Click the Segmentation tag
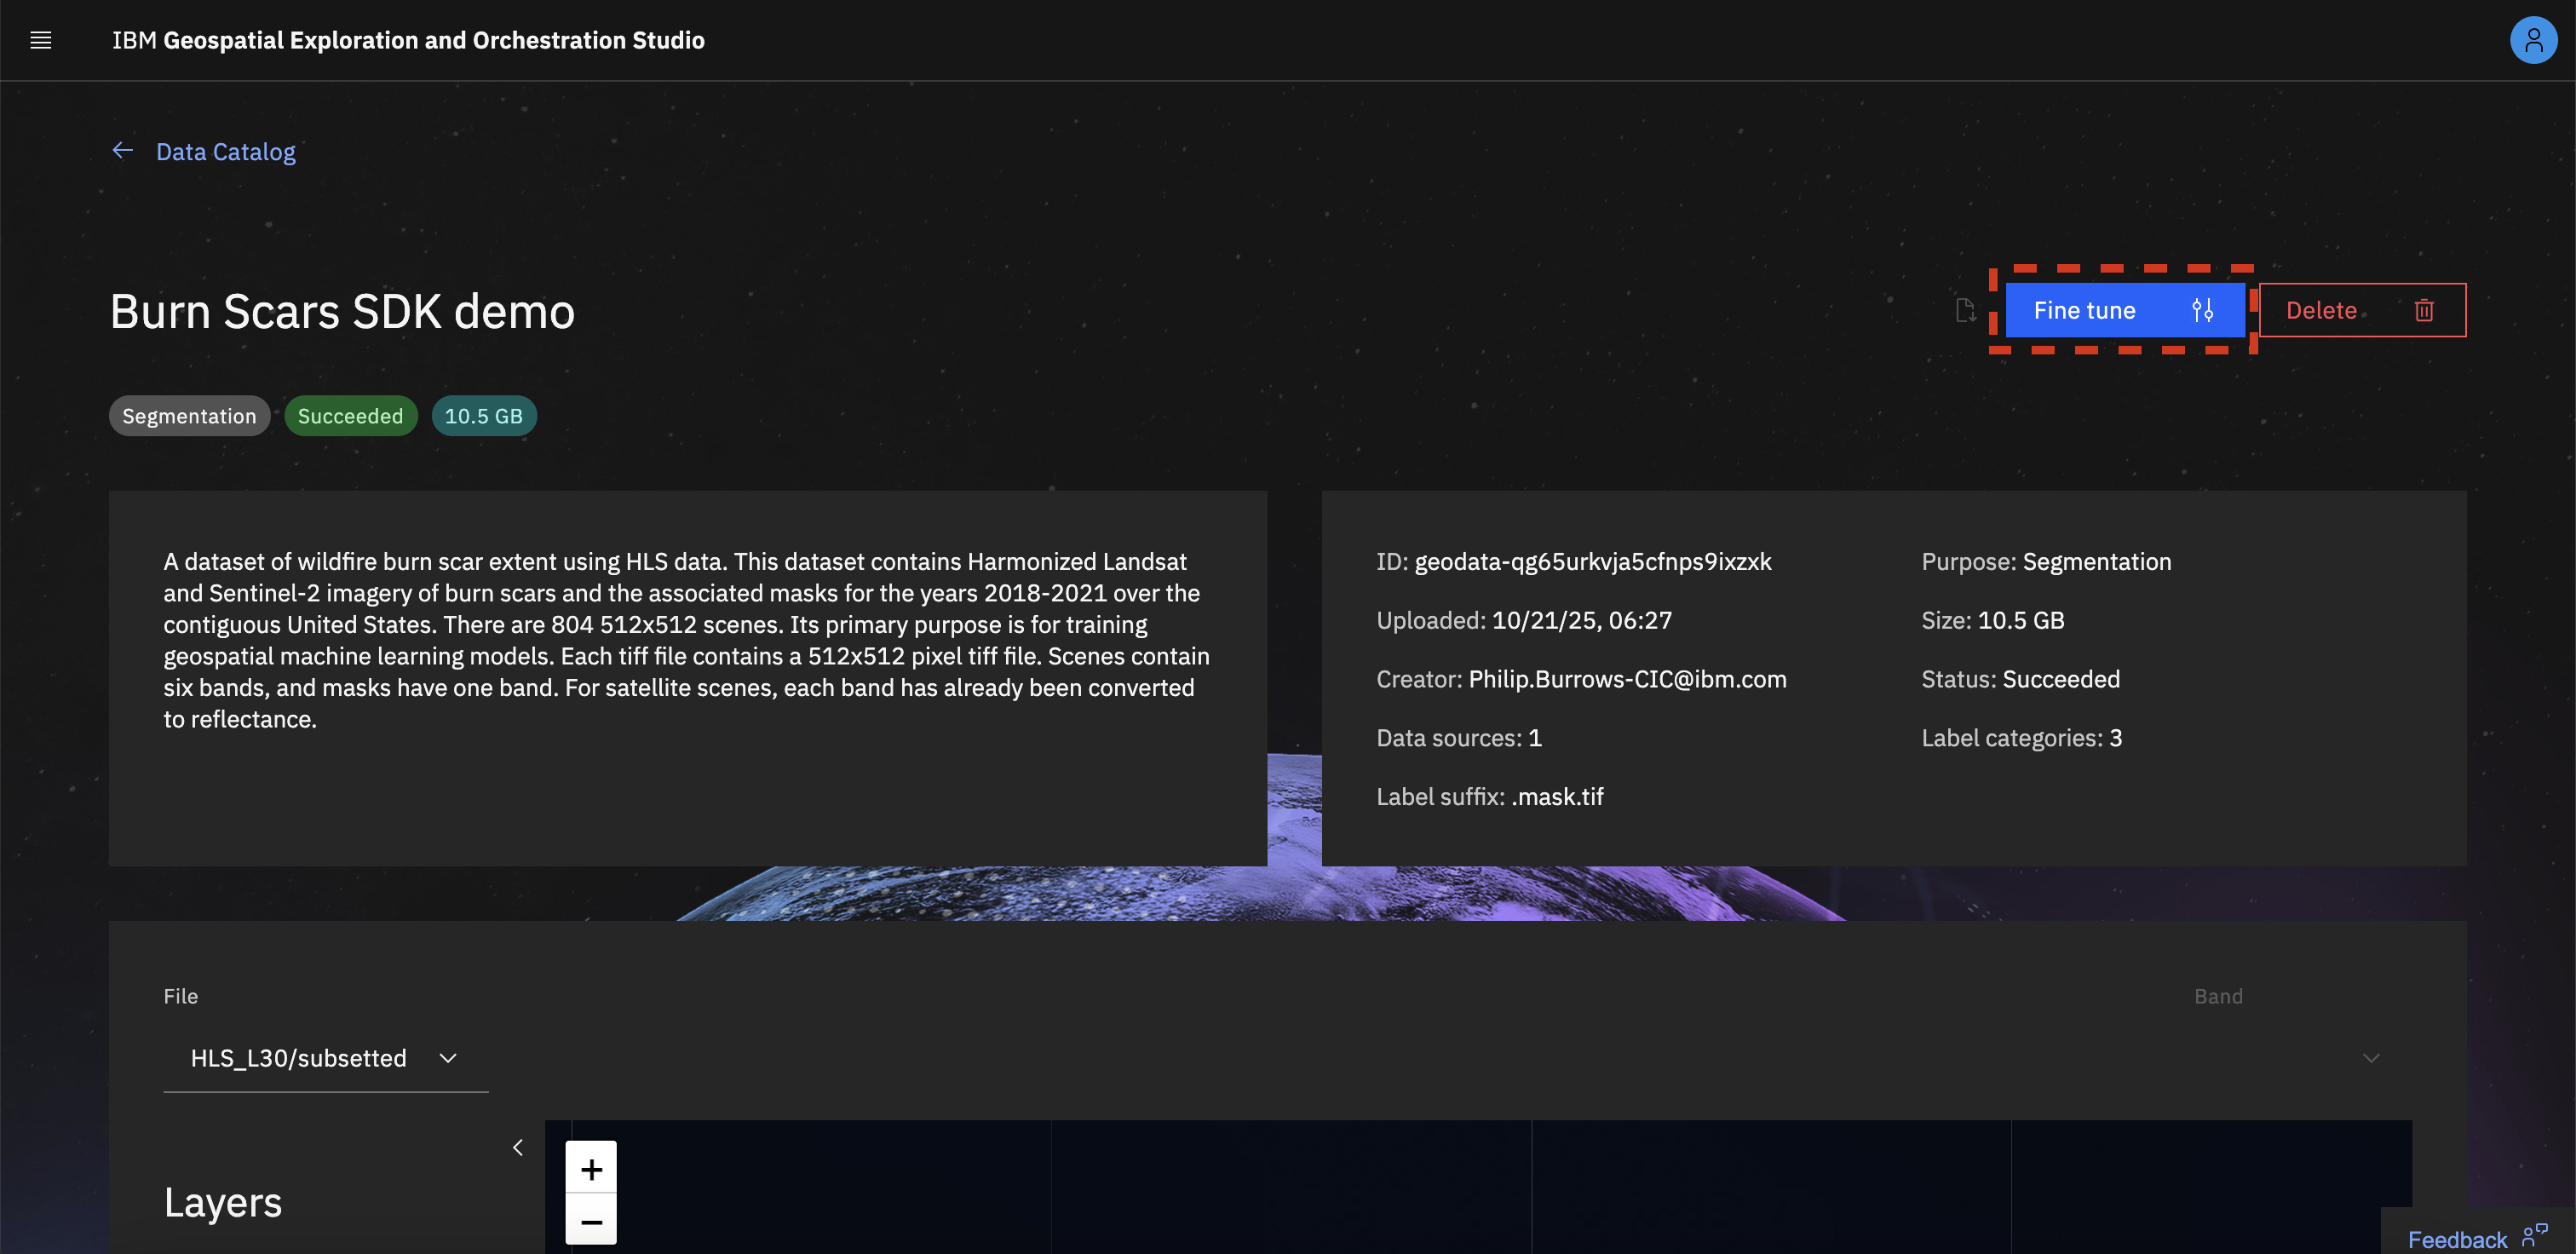The image size is (2576, 1254). click(x=189, y=416)
